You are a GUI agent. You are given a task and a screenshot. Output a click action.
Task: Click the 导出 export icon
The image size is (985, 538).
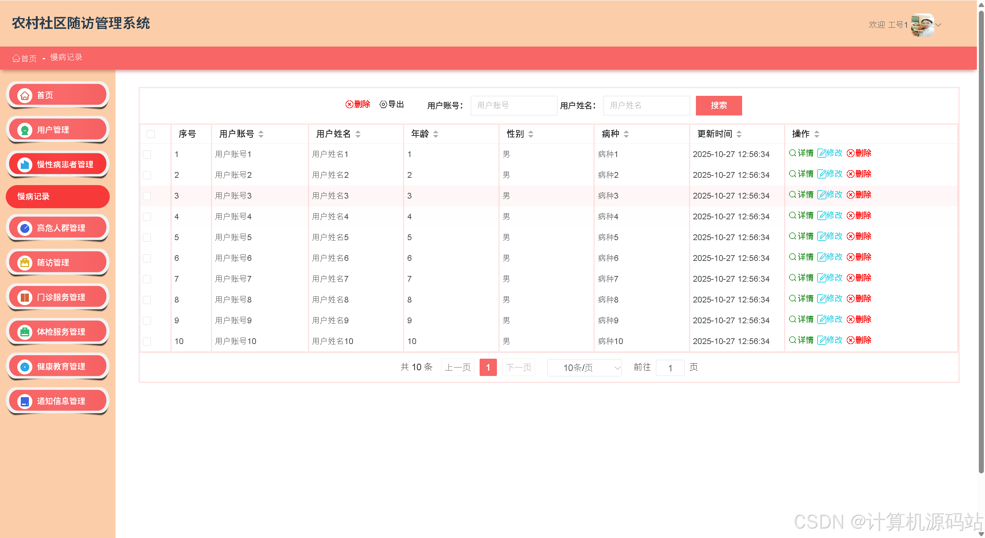point(383,104)
